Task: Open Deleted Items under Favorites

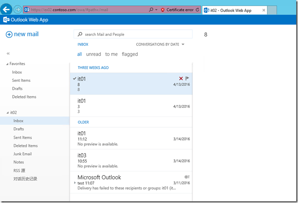Action: [x=24, y=97]
